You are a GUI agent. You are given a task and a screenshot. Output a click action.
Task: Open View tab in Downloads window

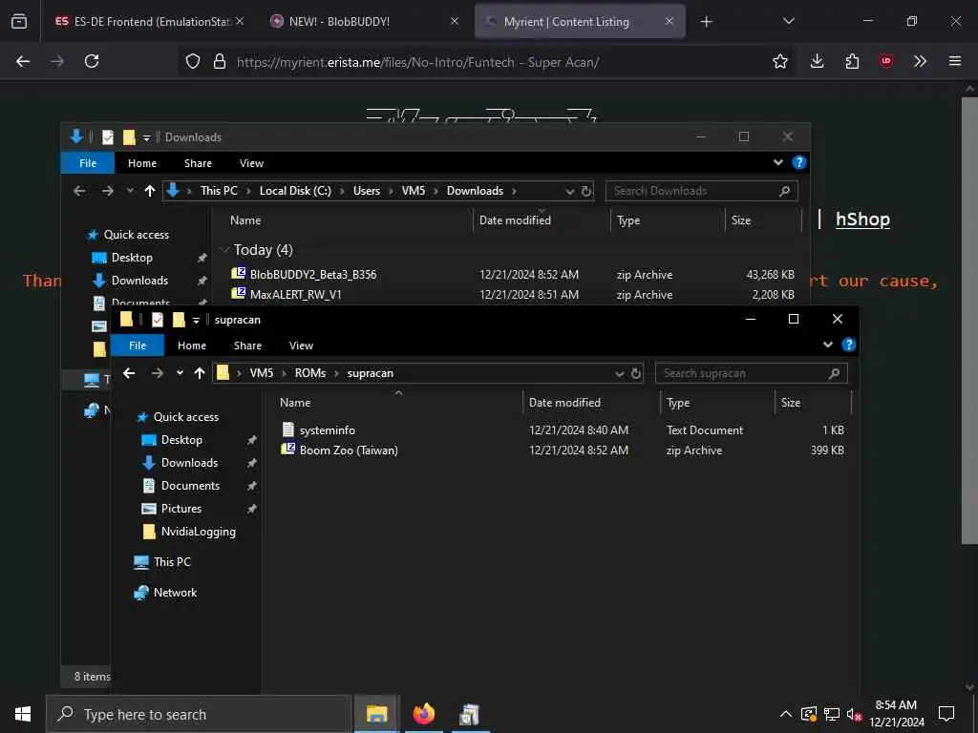pyautogui.click(x=251, y=162)
